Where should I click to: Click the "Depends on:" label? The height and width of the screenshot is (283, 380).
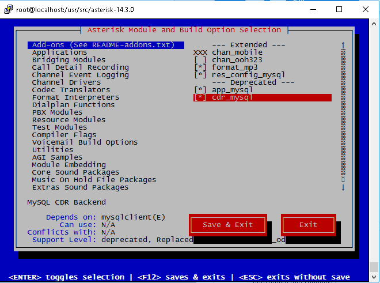[x=71, y=217]
